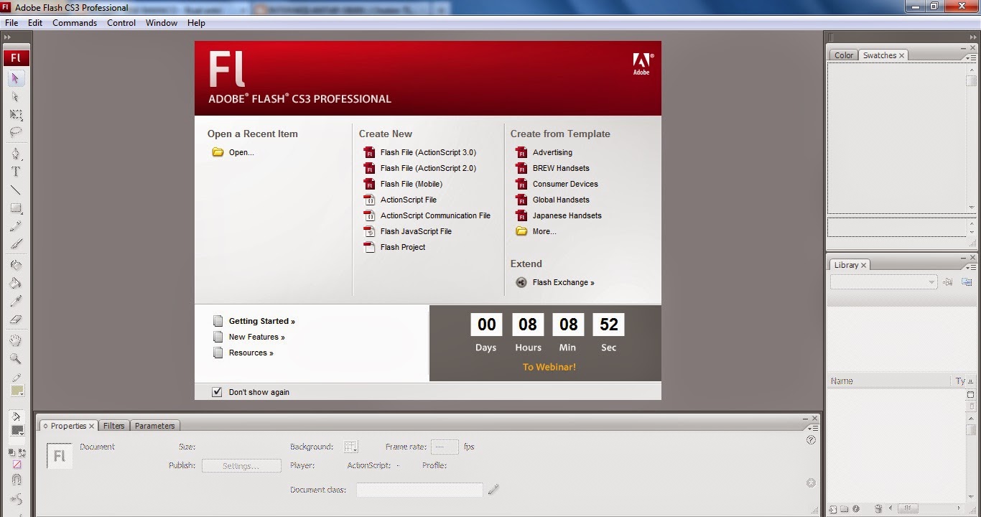981x517 pixels.
Task: Open the fill color swatch
Action: pyautogui.click(x=17, y=431)
